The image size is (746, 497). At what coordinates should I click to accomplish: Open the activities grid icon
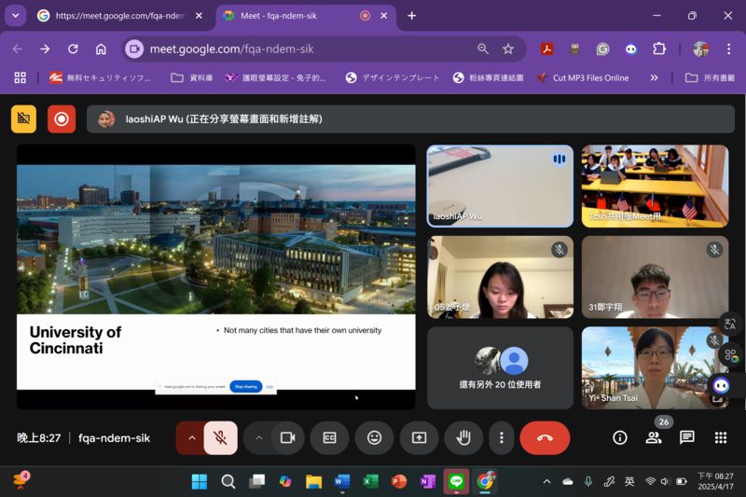click(721, 437)
